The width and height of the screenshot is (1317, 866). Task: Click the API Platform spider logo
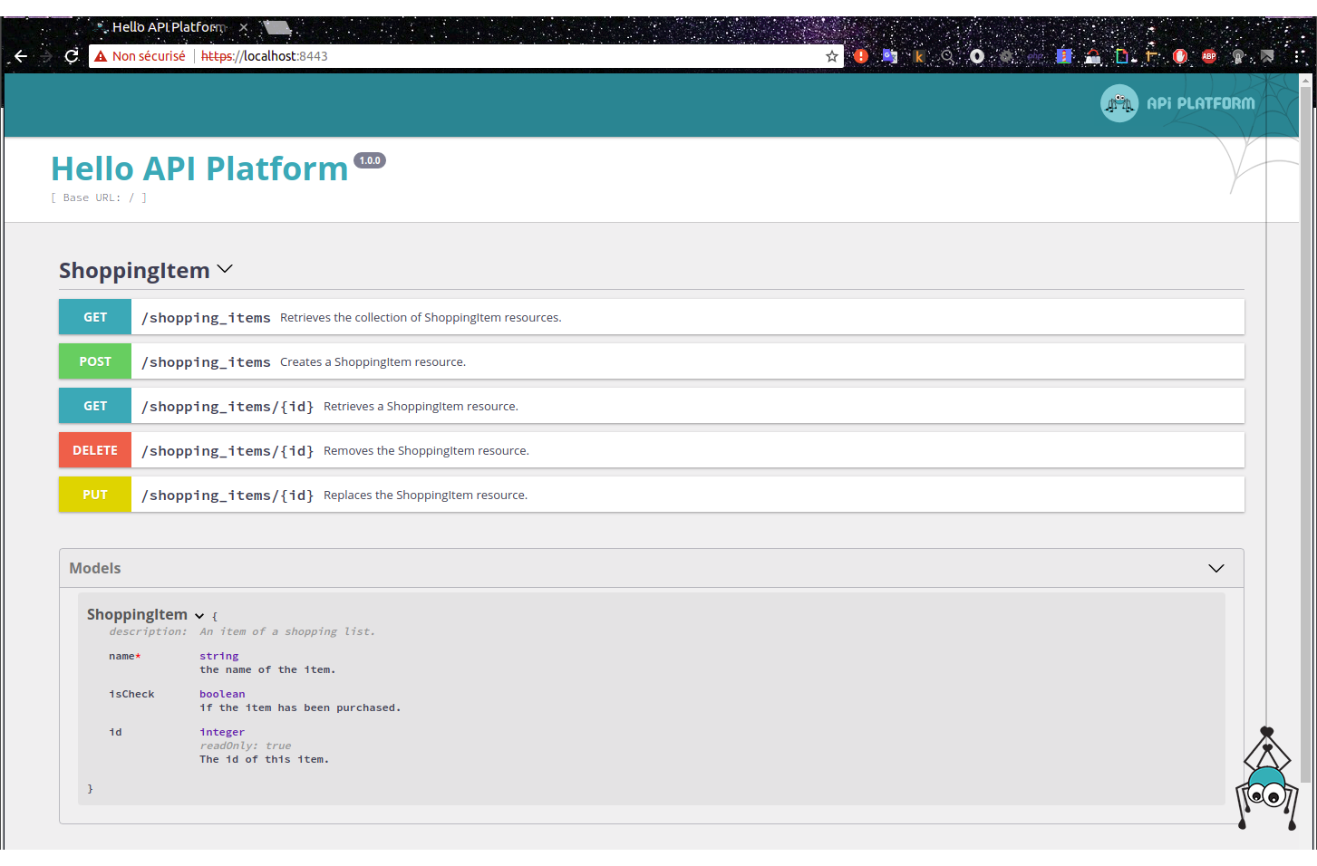(x=1119, y=103)
